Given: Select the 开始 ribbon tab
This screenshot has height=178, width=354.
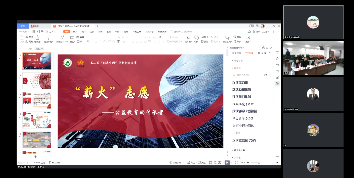Looking at the screenshot, I should (67, 32).
